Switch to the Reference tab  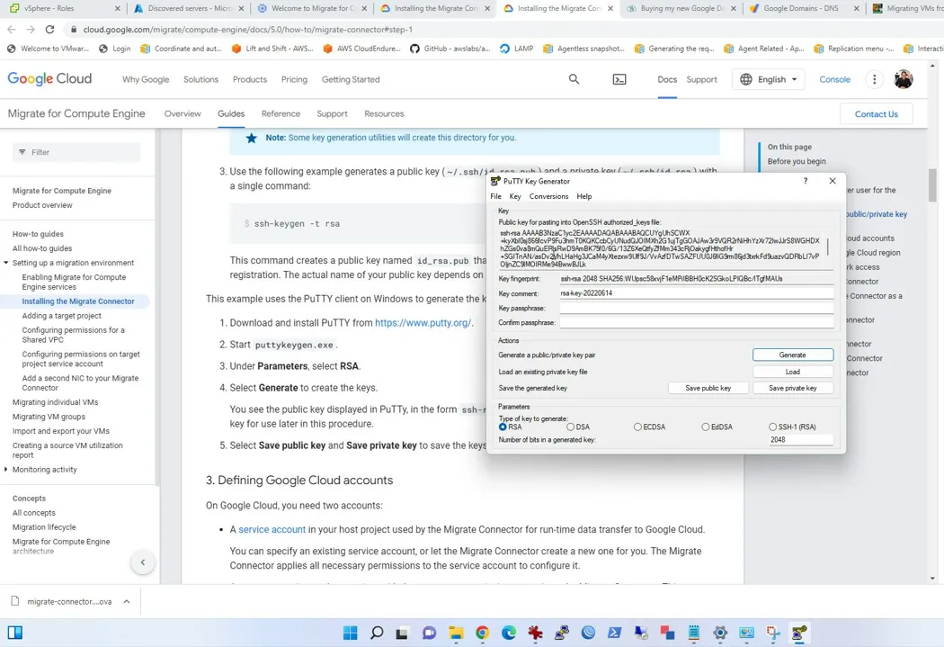[x=281, y=113]
